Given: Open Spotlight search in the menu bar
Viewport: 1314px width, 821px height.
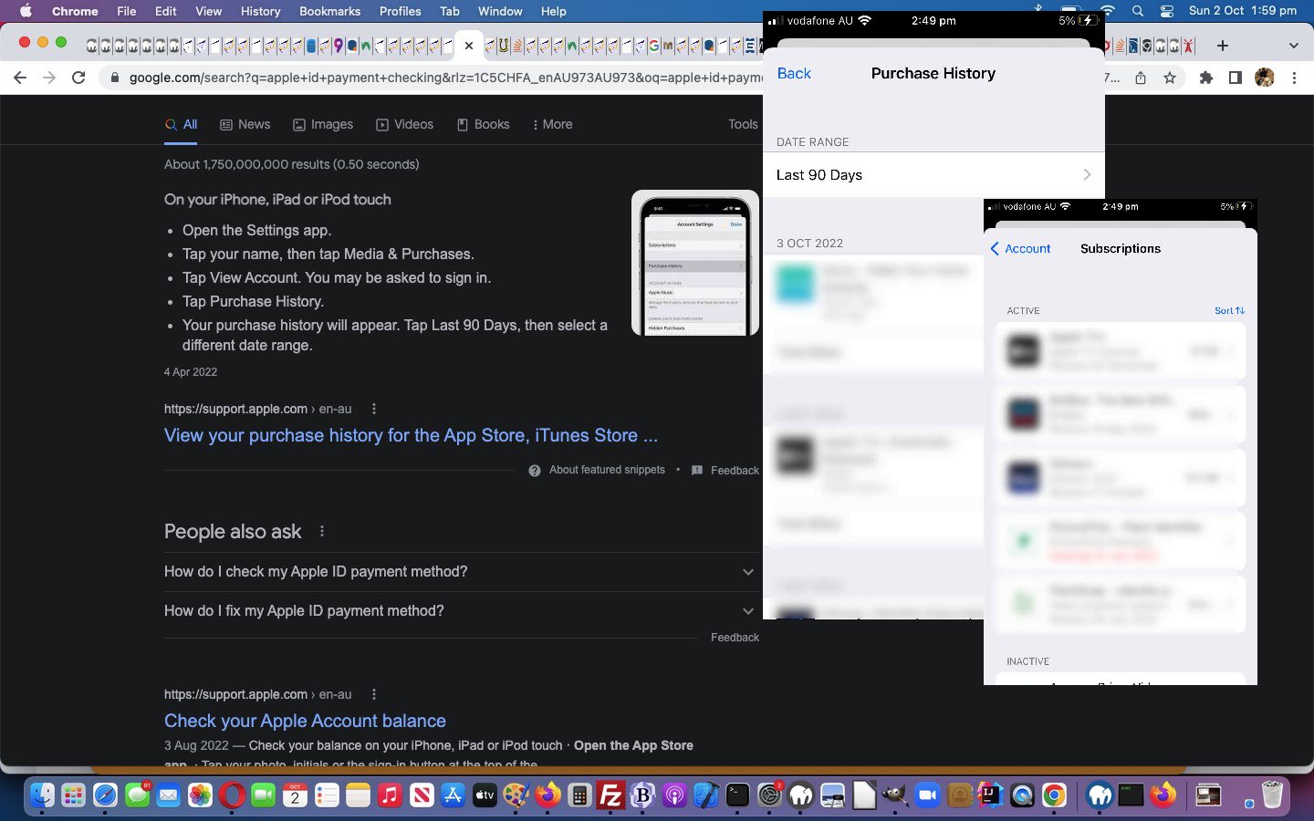Looking at the screenshot, I should pyautogui.click(x=1138, y=11).
